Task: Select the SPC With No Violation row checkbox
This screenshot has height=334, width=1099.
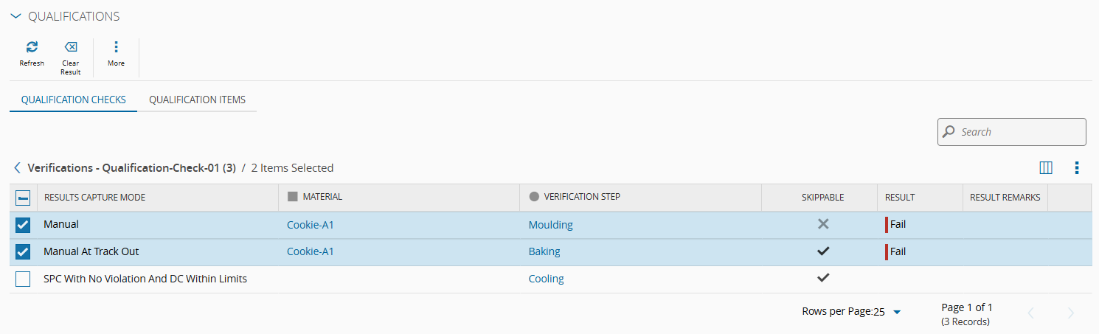Action: [x=23, y=279]
